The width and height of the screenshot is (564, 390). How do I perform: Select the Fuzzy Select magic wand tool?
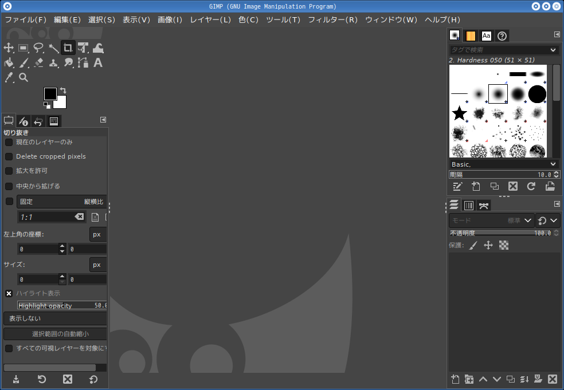[x=53, y=48]
